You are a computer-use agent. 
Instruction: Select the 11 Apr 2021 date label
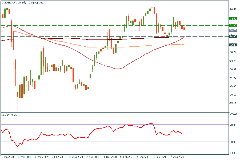click(144, 157)
